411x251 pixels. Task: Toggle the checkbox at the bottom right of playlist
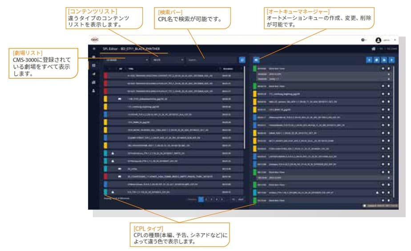(x=364, y=206)
